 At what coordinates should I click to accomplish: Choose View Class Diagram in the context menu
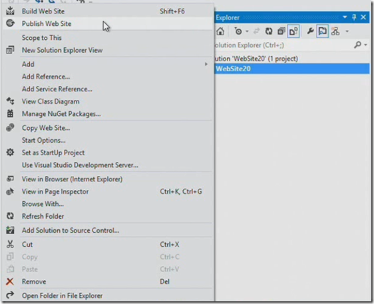coord(107,101)
